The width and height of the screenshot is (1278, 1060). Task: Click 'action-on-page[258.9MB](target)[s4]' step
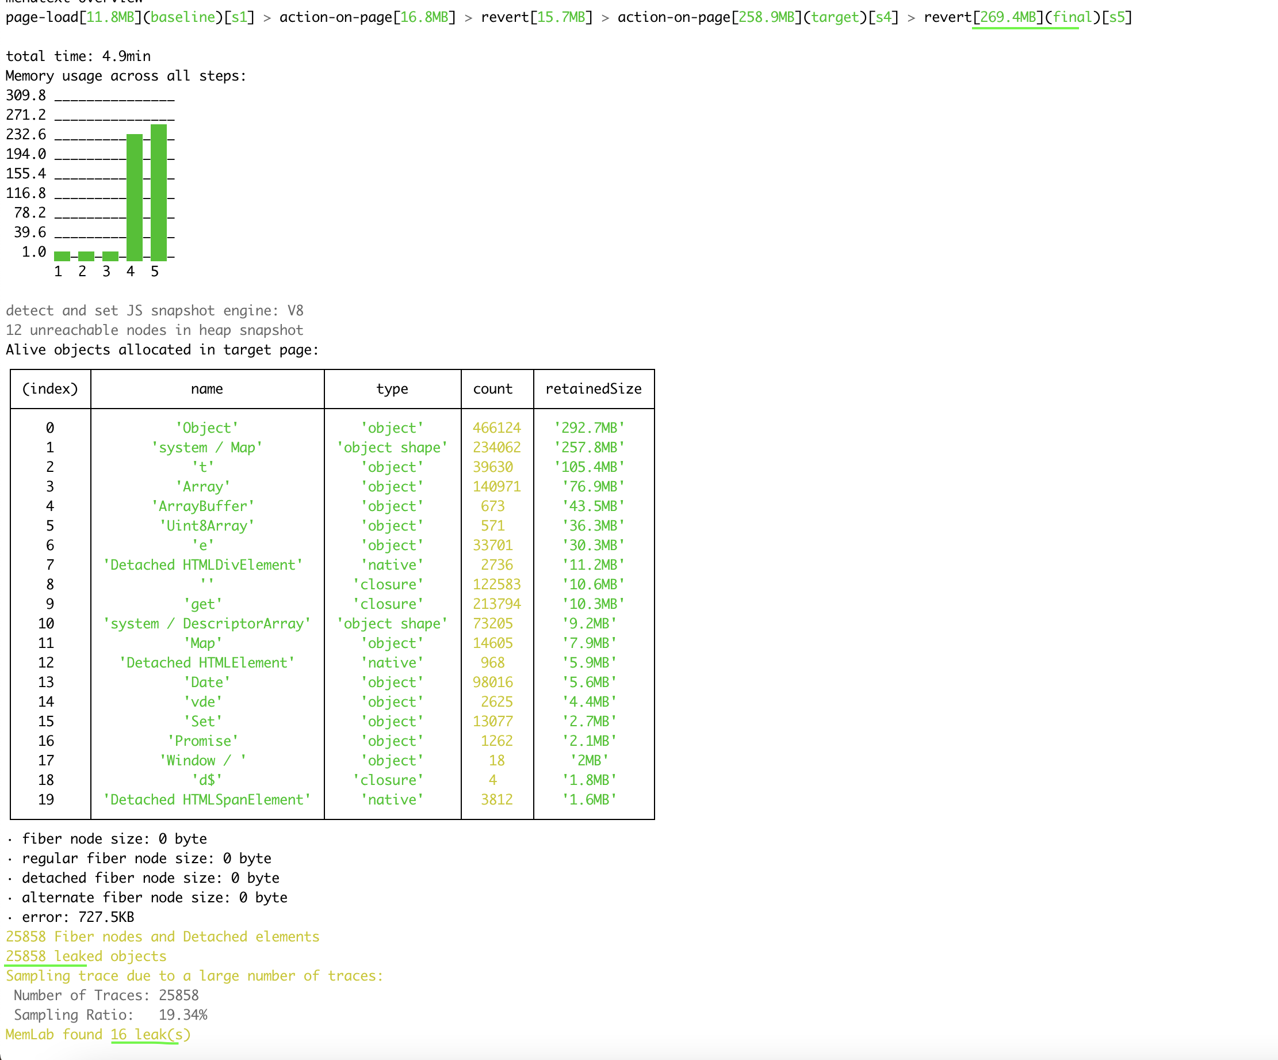click(758, 17)
